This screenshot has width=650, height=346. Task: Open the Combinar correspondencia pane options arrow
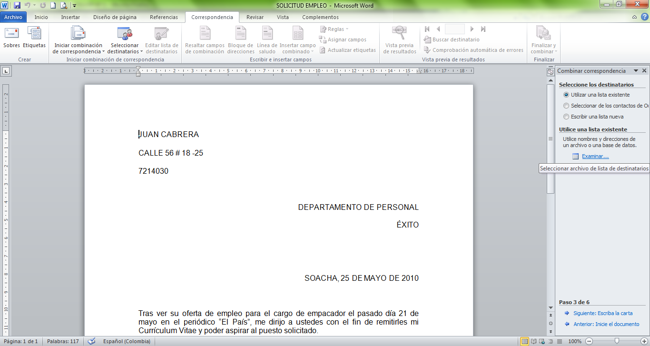click(636, 70)
